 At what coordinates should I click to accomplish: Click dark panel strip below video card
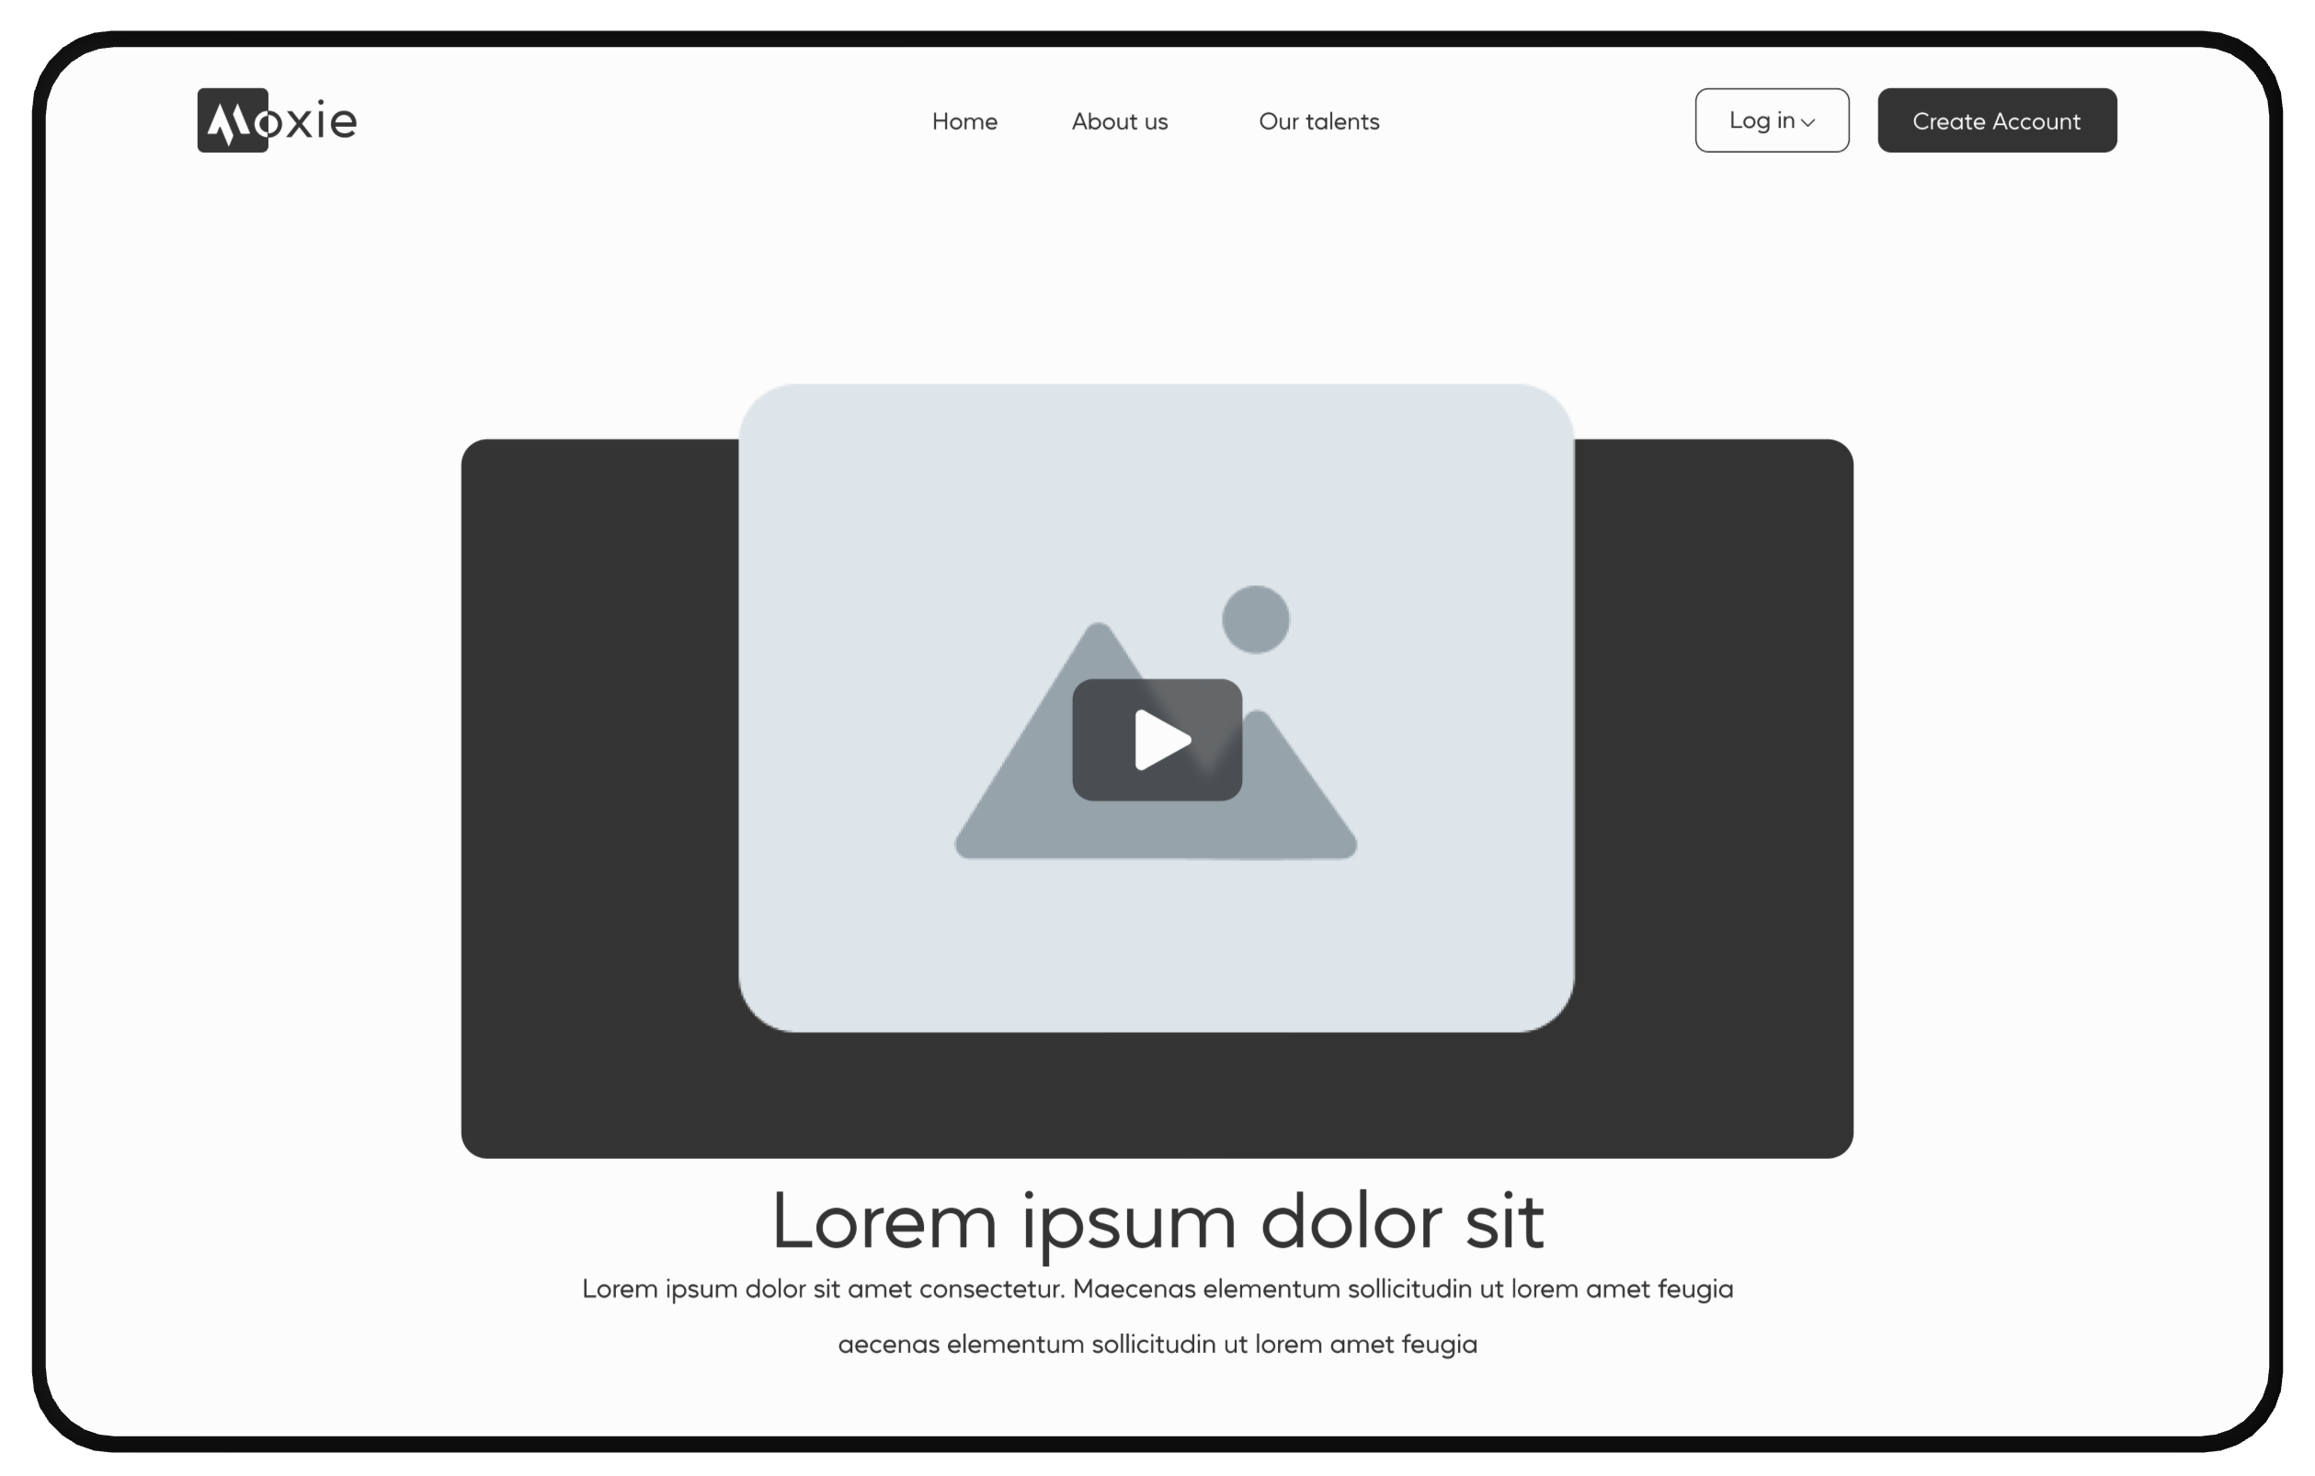tap(1157, 1096)
